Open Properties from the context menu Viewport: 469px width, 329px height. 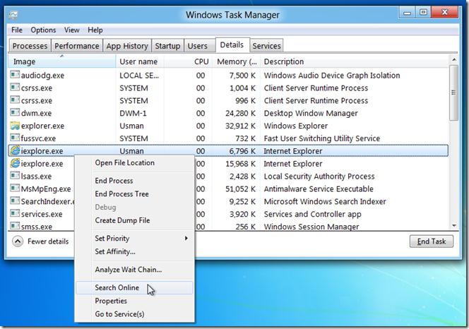coord(111,301)
